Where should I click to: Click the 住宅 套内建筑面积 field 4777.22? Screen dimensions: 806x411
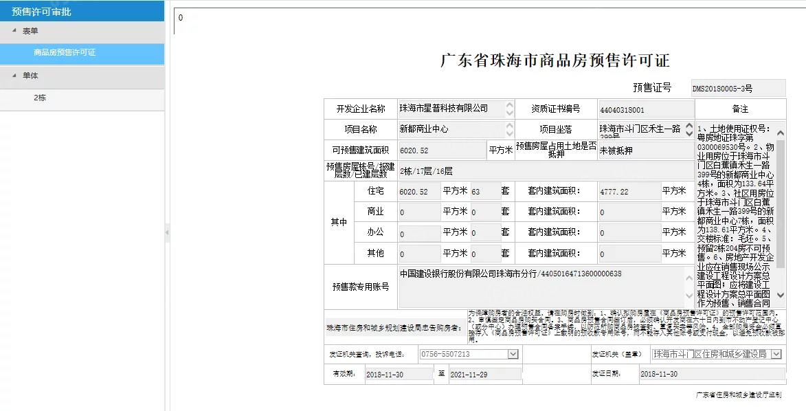(x=629, y=191)
